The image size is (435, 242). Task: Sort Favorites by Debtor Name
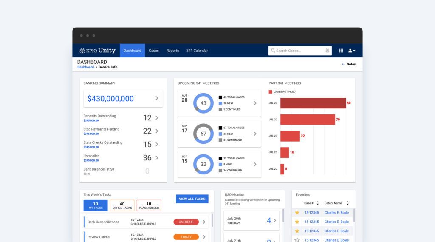point(347,203)
